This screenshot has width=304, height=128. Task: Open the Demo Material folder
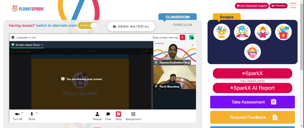click(131, 27)
